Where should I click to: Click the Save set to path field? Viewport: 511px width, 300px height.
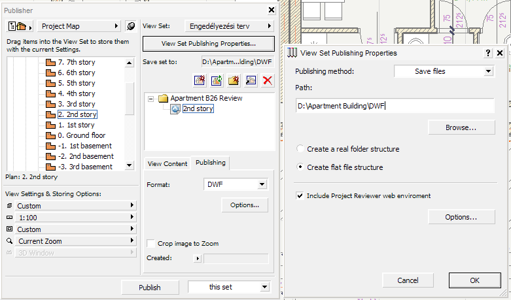238,62
